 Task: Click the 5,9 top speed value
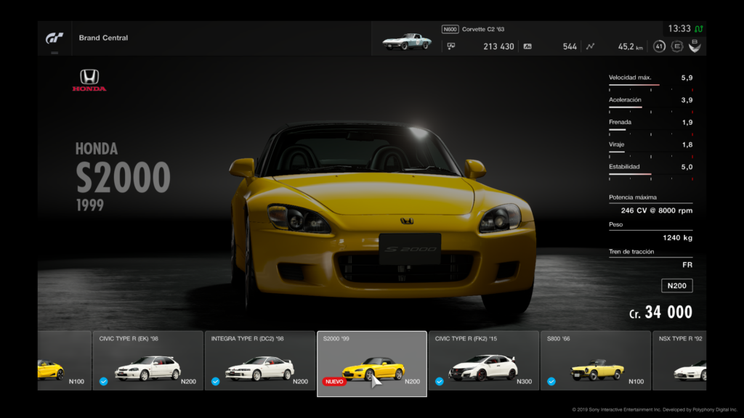[x=687, y=78]
